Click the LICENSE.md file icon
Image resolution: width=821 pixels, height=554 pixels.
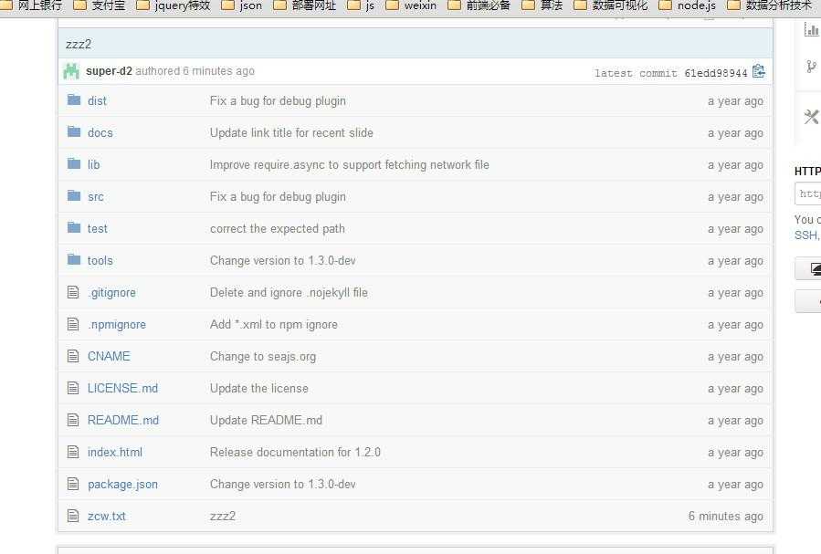pyautogui.click(x=73, y=388)
